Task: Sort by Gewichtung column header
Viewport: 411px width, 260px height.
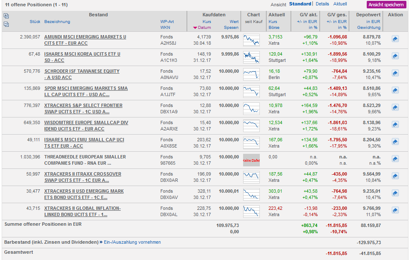Action: (x=369, y=28)
